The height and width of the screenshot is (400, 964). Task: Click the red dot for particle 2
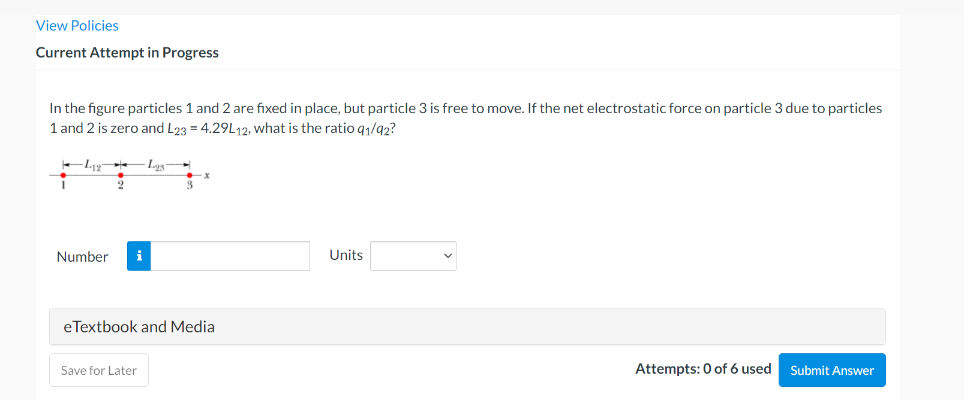click(x=121, y=175)
